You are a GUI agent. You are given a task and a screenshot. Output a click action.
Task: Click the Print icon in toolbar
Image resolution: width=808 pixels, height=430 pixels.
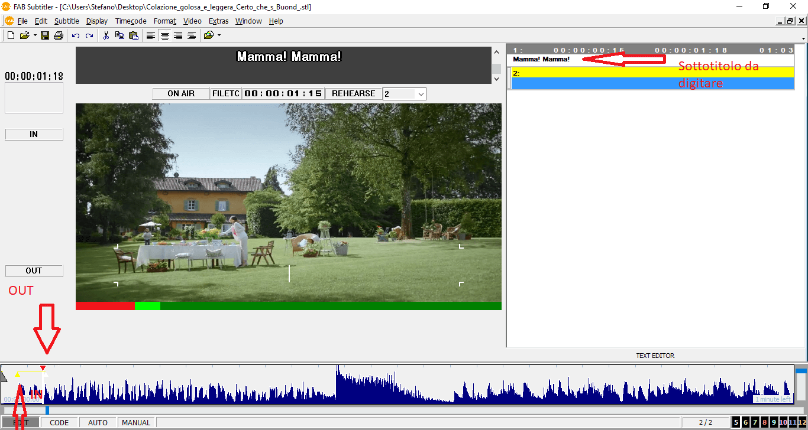pos(58,35)
